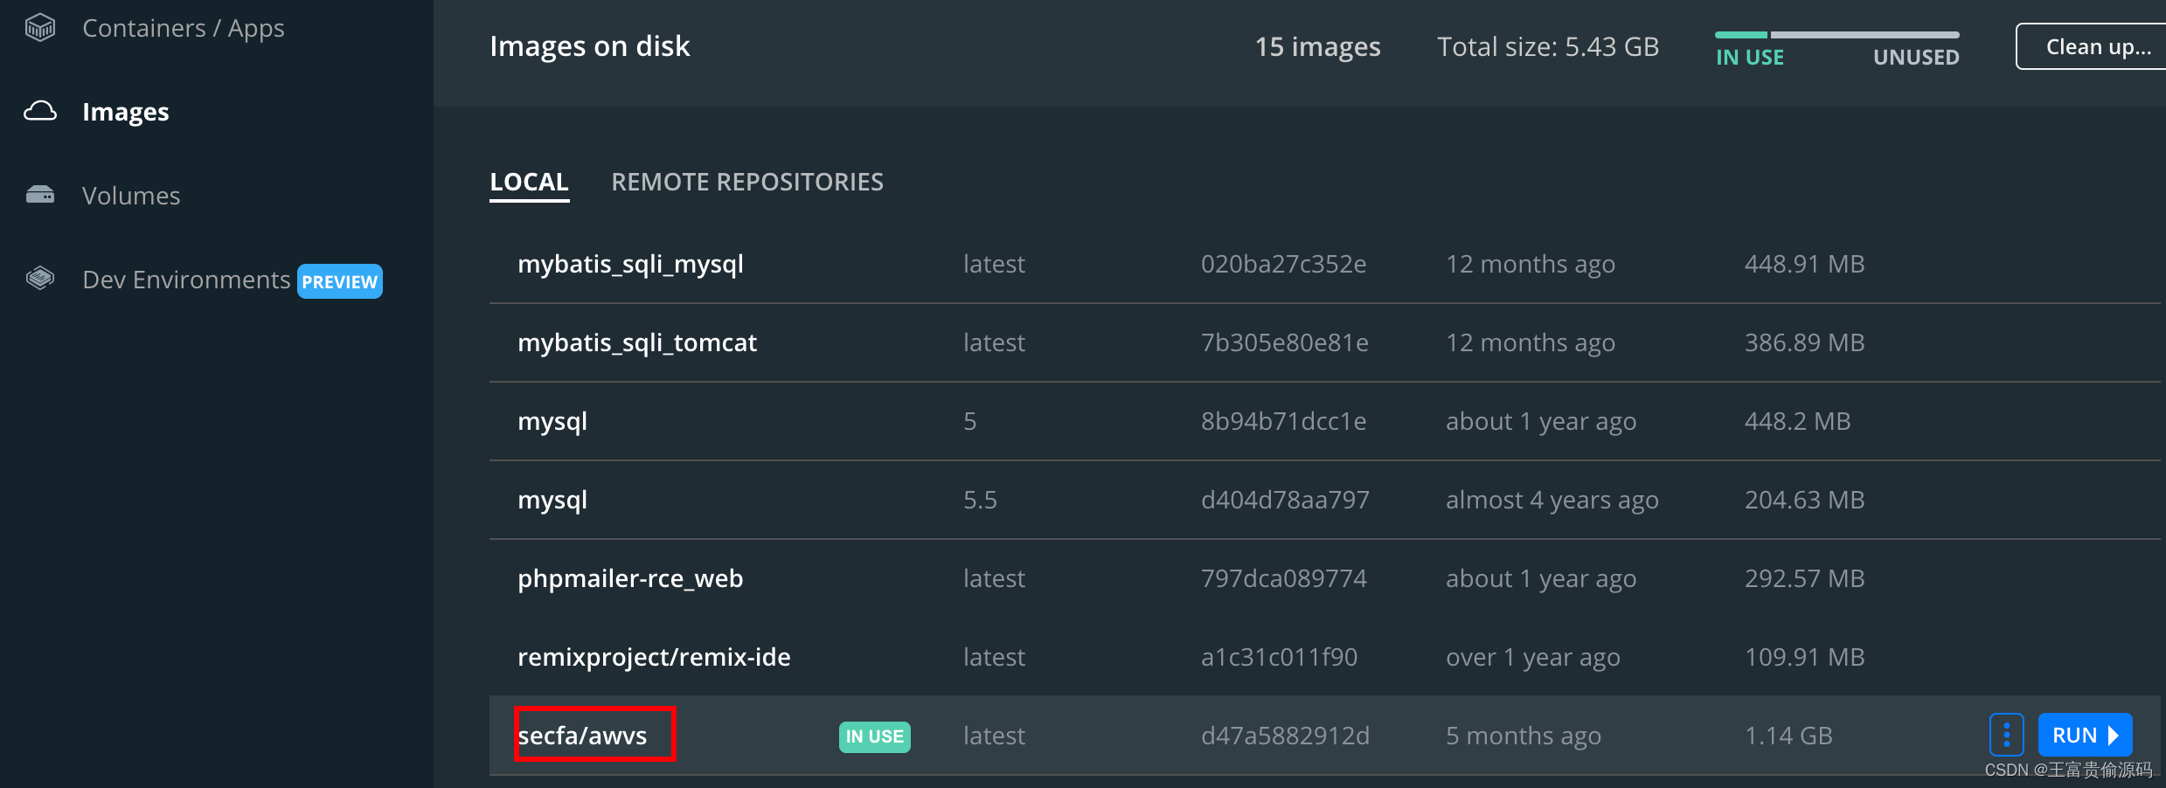The image size is (2166, 788).
Task: Select the secfa/awvs image name
Action: coord(582,736)
